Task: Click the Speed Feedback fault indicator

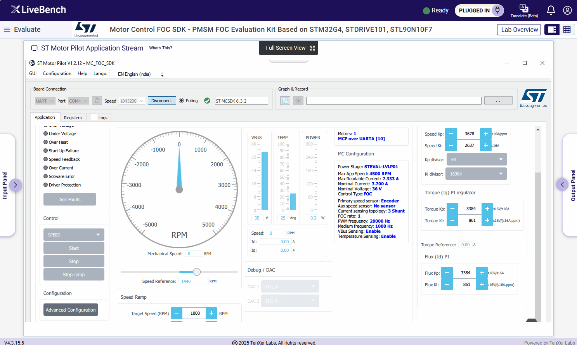Action: (x=45, y=159)
